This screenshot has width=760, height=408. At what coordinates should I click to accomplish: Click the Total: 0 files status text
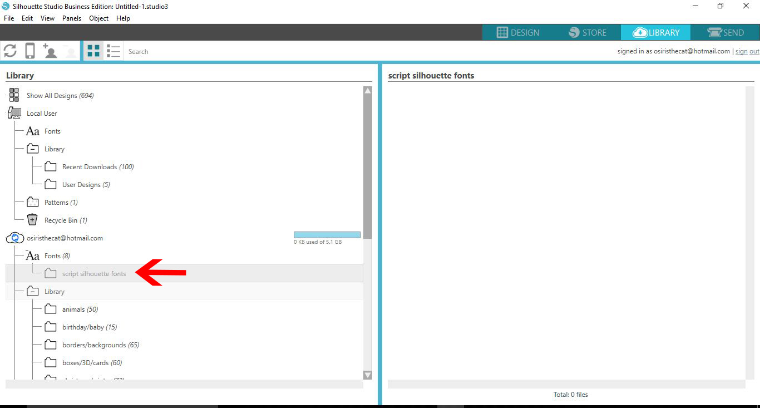(x=570, y=395)
